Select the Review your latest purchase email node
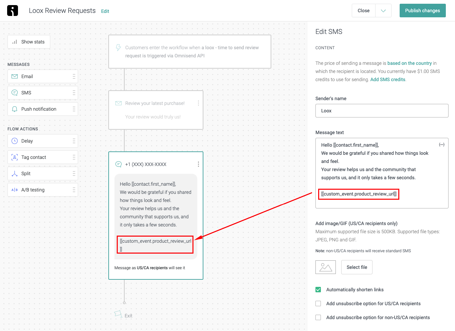This screenshot has height=331, width=455. click(x=156, y=110)
